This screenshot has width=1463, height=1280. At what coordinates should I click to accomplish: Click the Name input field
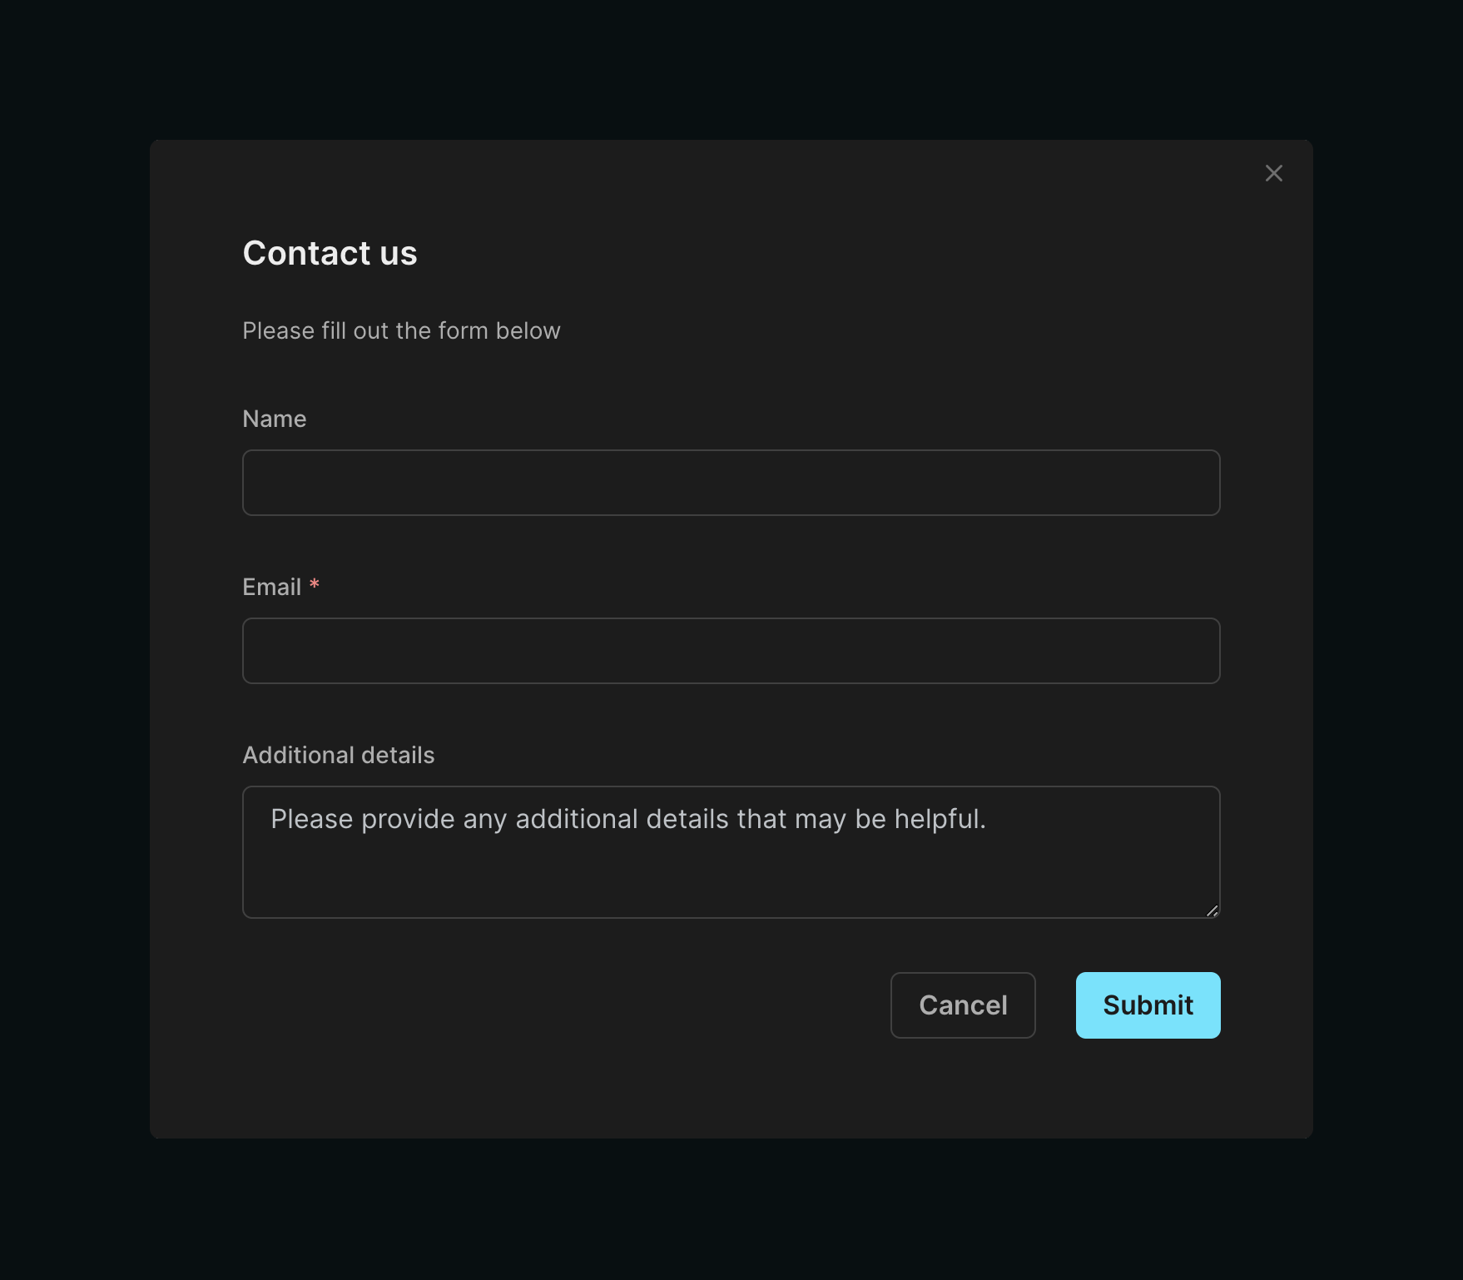pos(731,483)
